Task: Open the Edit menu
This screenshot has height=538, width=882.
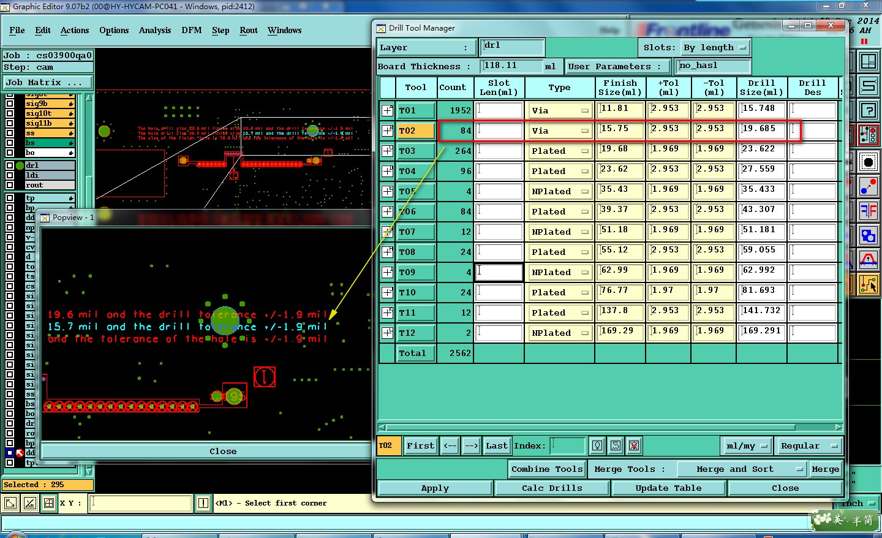Action: point(43,30)
